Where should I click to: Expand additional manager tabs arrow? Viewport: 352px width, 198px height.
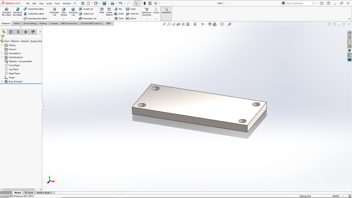click(40, 32)
